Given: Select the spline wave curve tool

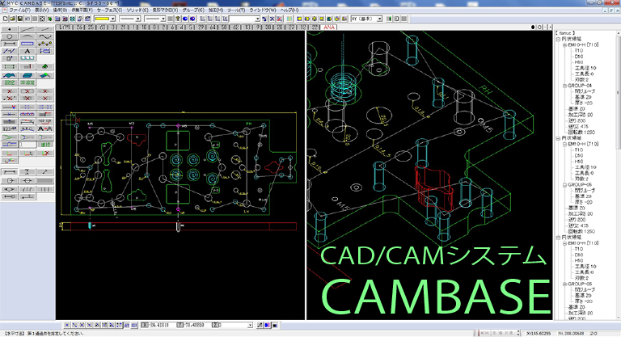Looking at the screenshot, I should pos(45,36).
